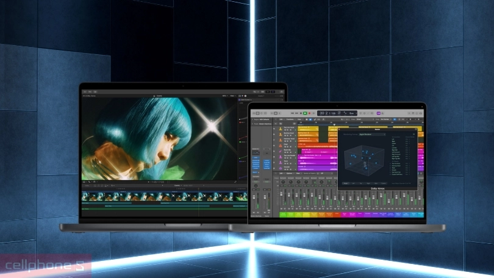The width and height of the screenshot is (494, 278).
Task: Solo the Tenor track
Action: [x=288, y=164]
